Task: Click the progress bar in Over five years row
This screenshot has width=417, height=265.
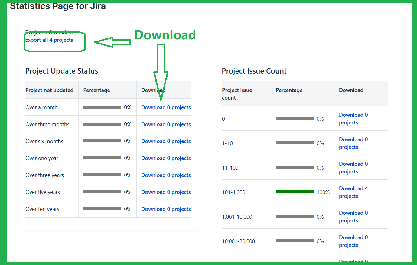Action: click(x=102, y=192)
